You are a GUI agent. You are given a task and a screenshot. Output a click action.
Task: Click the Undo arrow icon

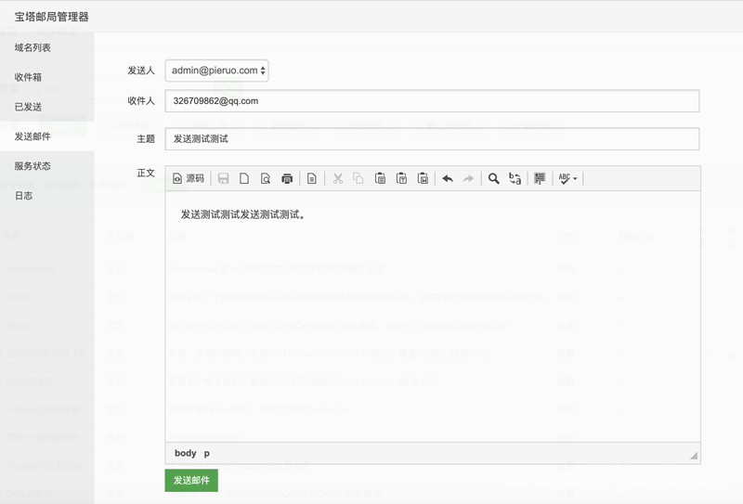point(448,178)
